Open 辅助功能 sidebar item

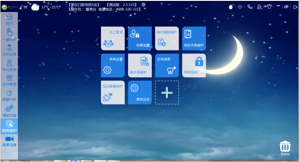(x=9, y=111)
